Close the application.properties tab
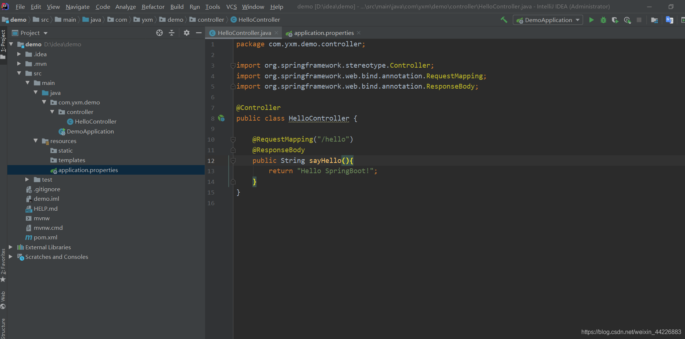The image size is (685, 339). click(359, 33)
